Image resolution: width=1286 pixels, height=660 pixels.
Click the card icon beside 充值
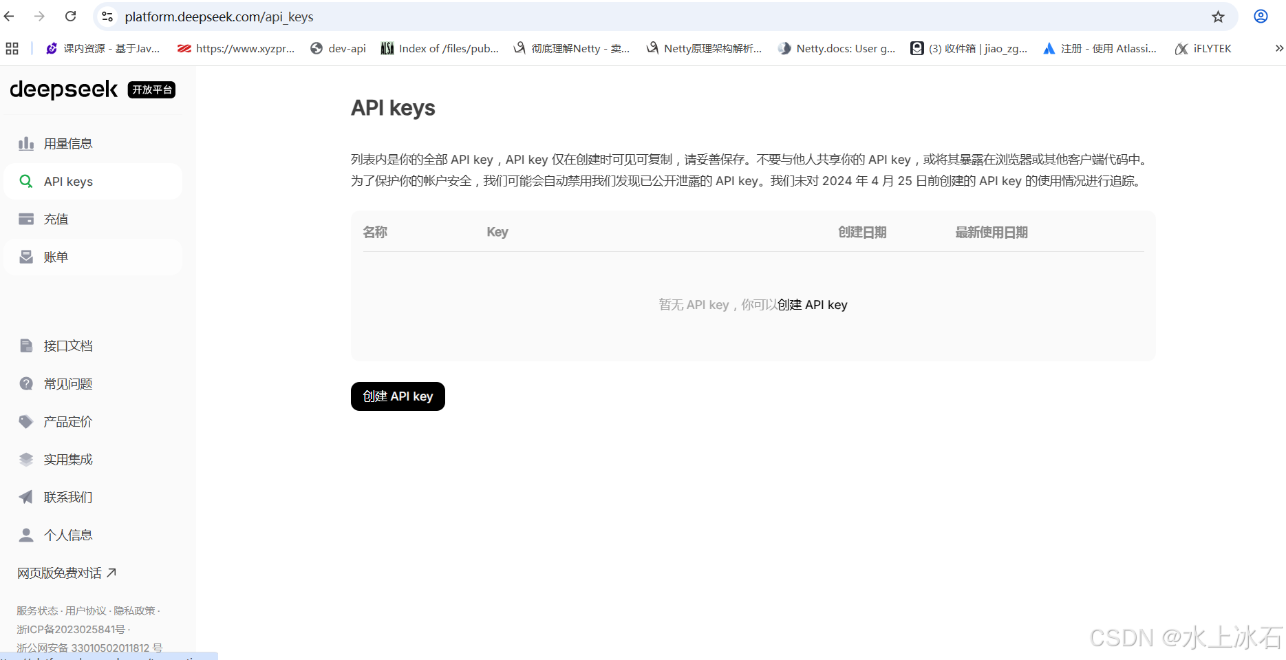point(26,219)
